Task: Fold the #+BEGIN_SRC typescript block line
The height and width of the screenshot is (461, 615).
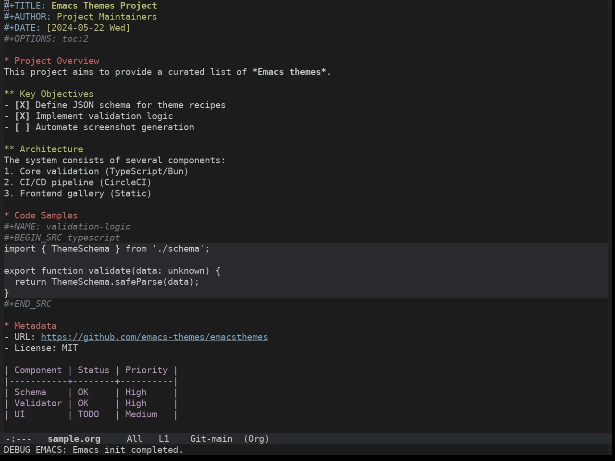Action: [62, 238]
